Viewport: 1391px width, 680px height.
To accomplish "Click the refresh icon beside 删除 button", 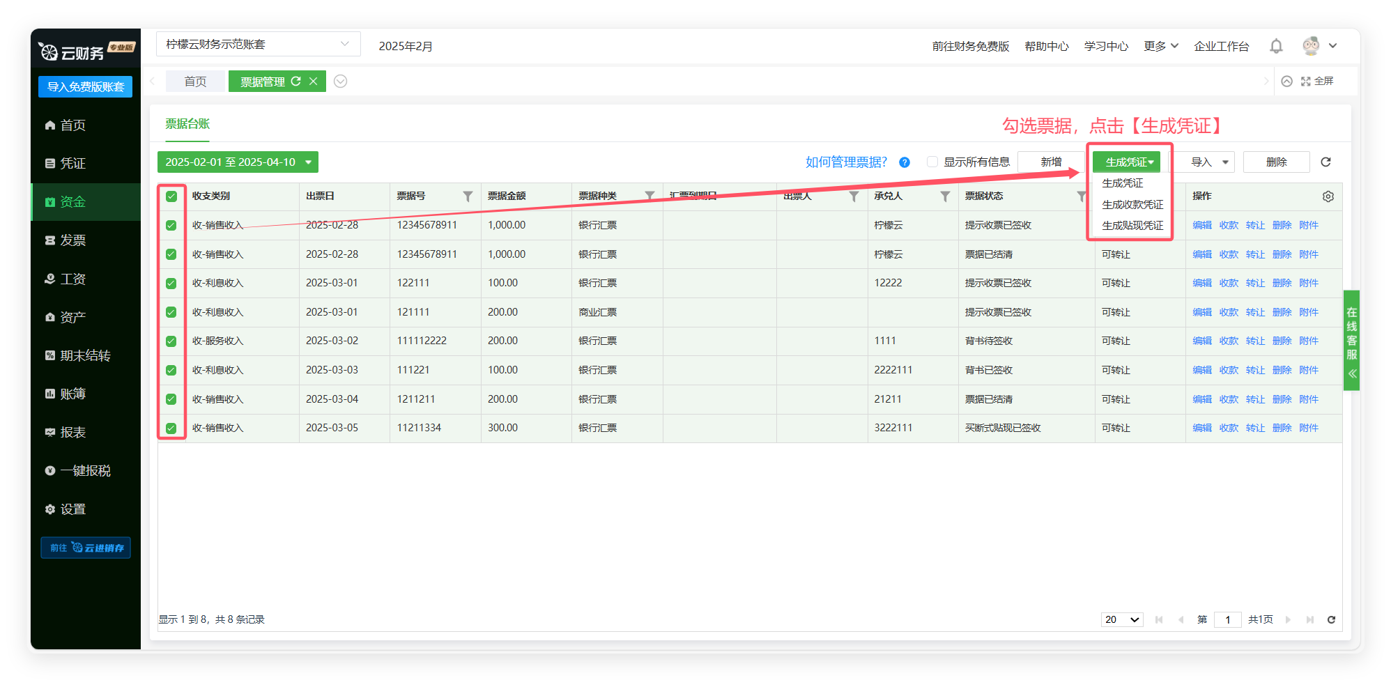I will coord(1325,162).
